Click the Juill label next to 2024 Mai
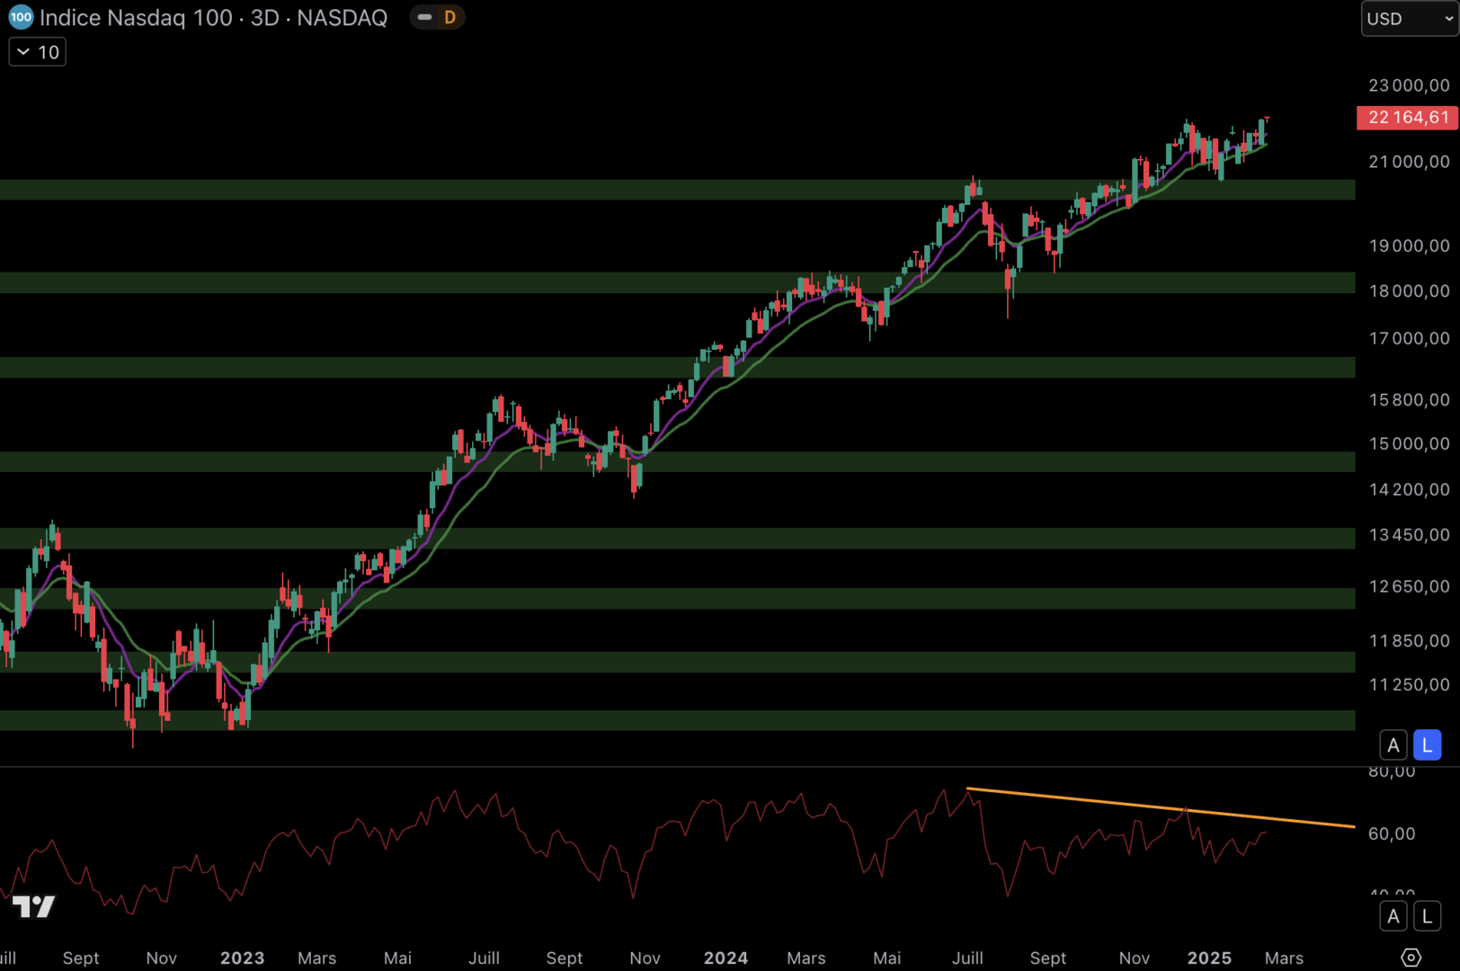The height and width of the screenshot is (971, 1460). tap(967, 958)
